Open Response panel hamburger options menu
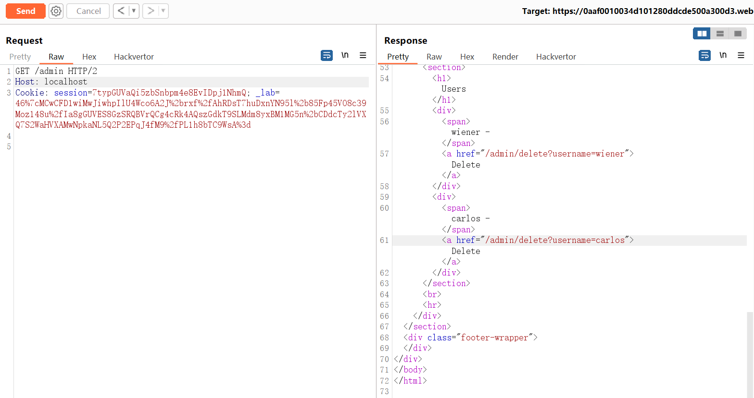The height and width of the screenshot is (398, 754). point(741,56)
